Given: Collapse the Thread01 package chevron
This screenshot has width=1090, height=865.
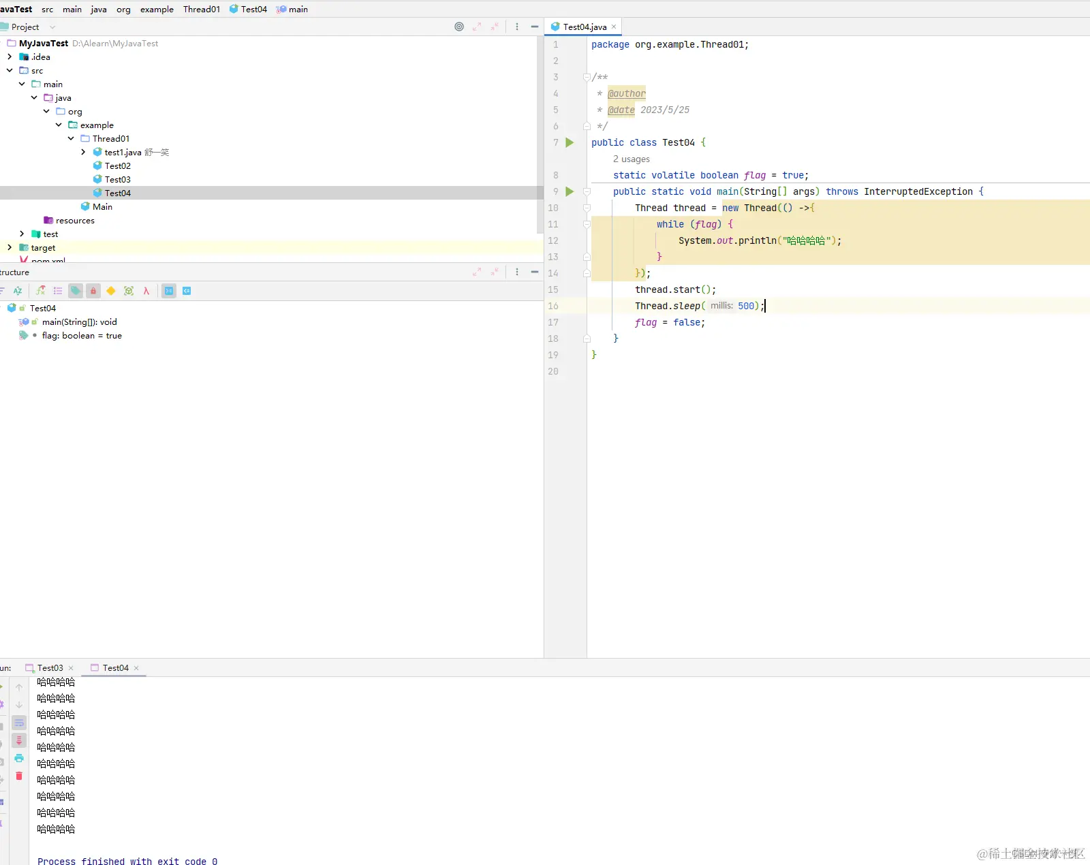Looking at the screenshot, I should coord(71,138).
